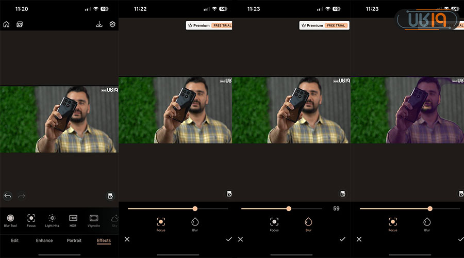Undo the last edit
464x258 pixels.
(x=8, y=196)
